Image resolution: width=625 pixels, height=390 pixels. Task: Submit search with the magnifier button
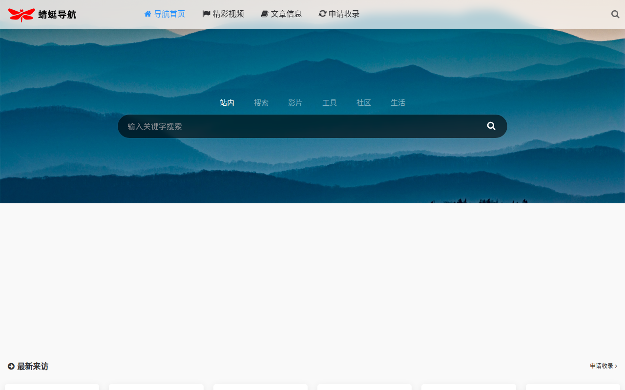pos(491,126)
